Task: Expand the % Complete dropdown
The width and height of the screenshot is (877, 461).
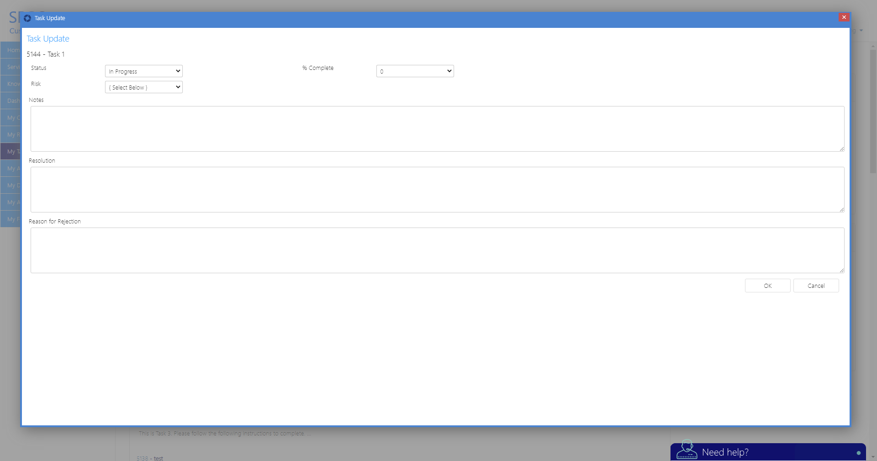Action: pos(415,71)
